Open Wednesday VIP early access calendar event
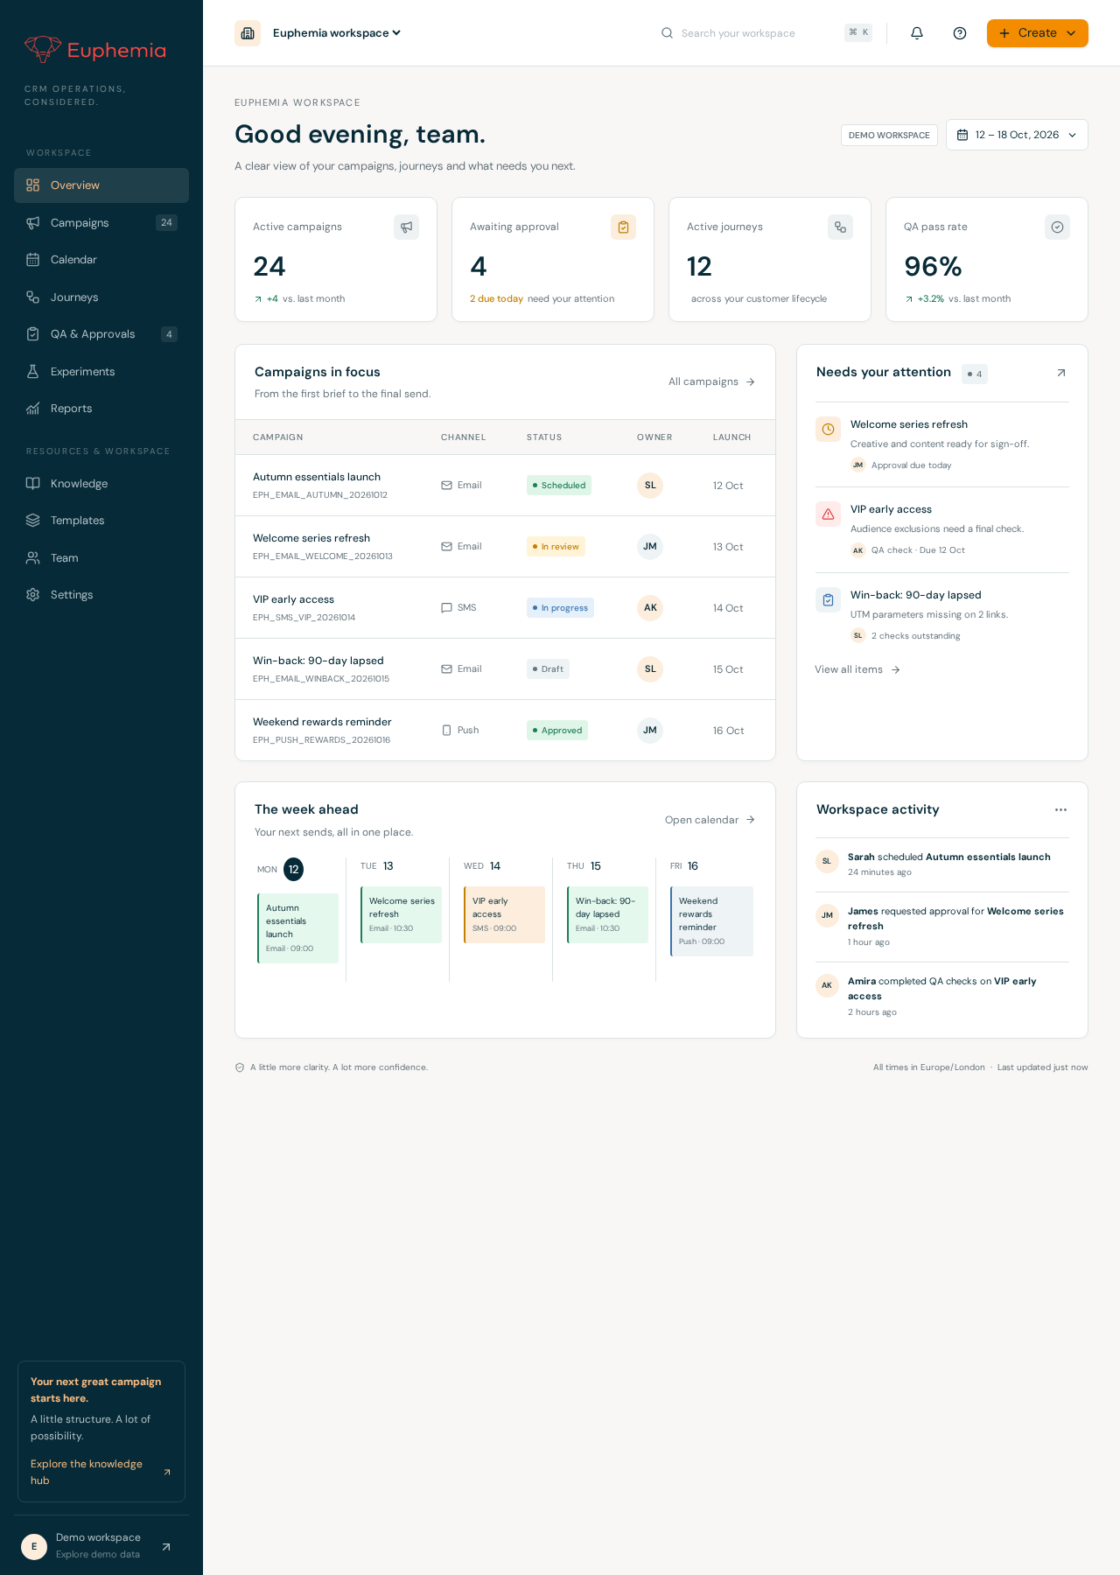Image resolution: width=1120 pixels, height=1575 pixels. tap(504, 914)
